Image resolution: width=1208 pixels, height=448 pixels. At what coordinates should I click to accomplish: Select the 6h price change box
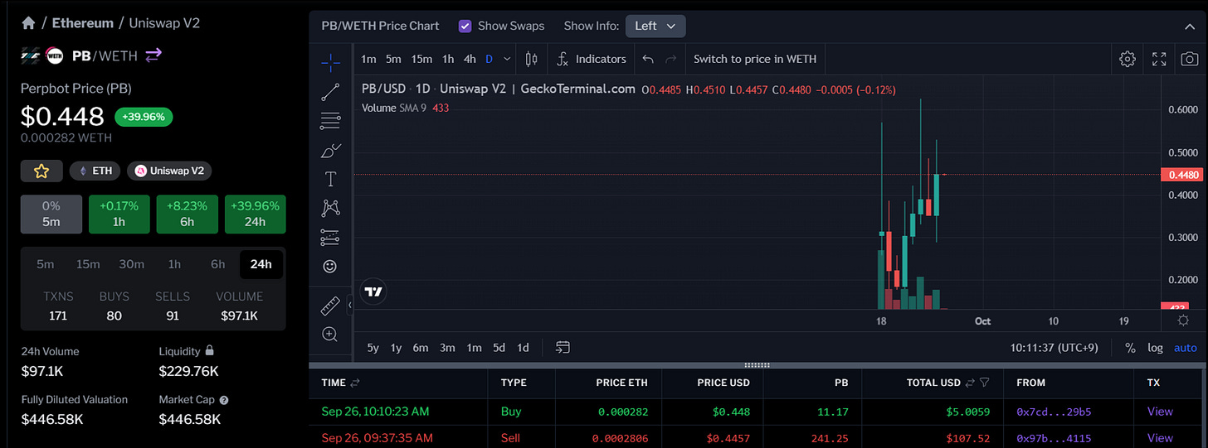coord(187,214)
